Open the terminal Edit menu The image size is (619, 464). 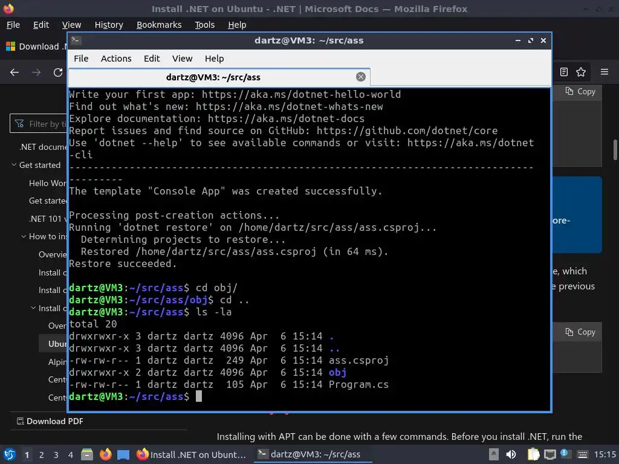coord(152,59)
